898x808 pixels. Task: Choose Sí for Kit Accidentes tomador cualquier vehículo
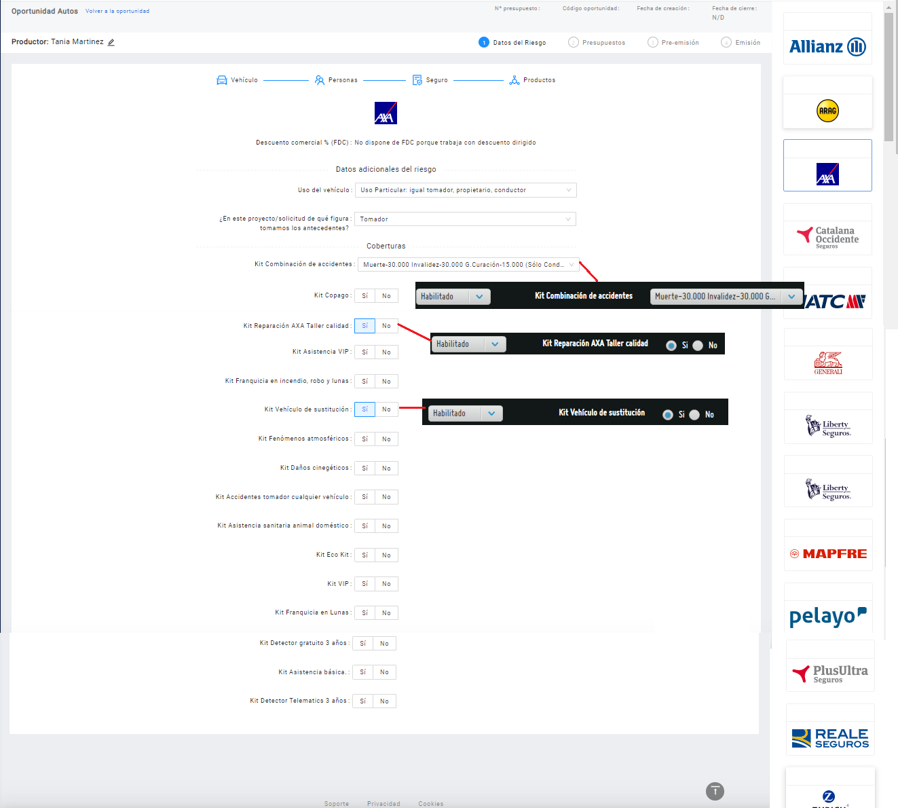(x=364, y=497)
